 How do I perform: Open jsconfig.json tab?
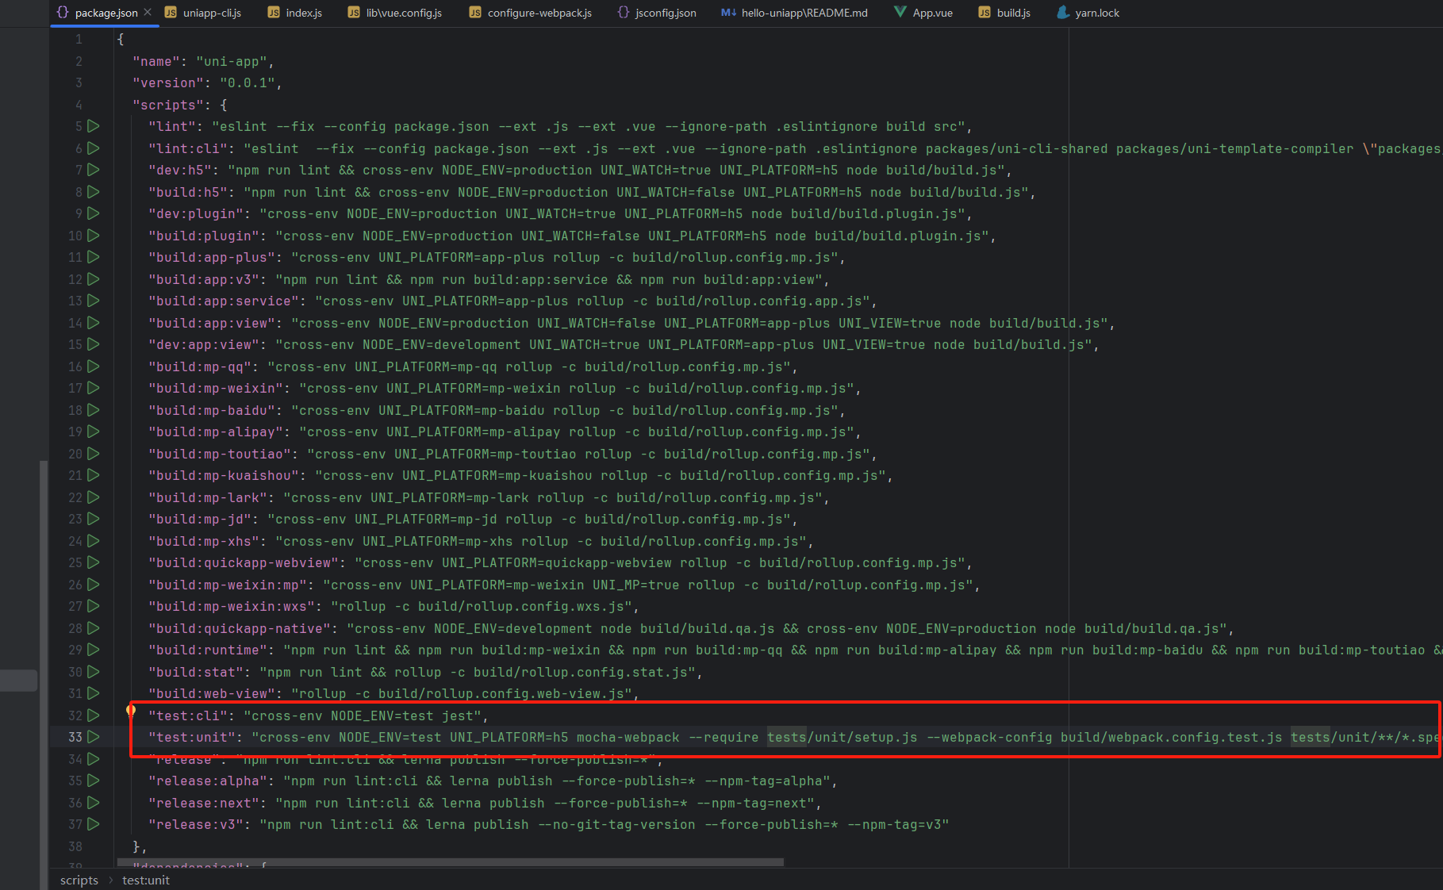[x=657, y=13]
